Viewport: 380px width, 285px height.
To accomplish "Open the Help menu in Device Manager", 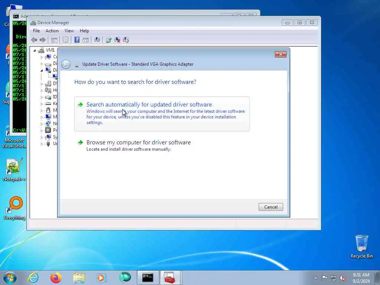I will point(84,31).
